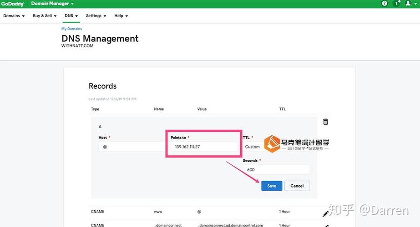The image size is (420, 227).
Task: Select the Name column header
Action: click(x=159, y=109)
